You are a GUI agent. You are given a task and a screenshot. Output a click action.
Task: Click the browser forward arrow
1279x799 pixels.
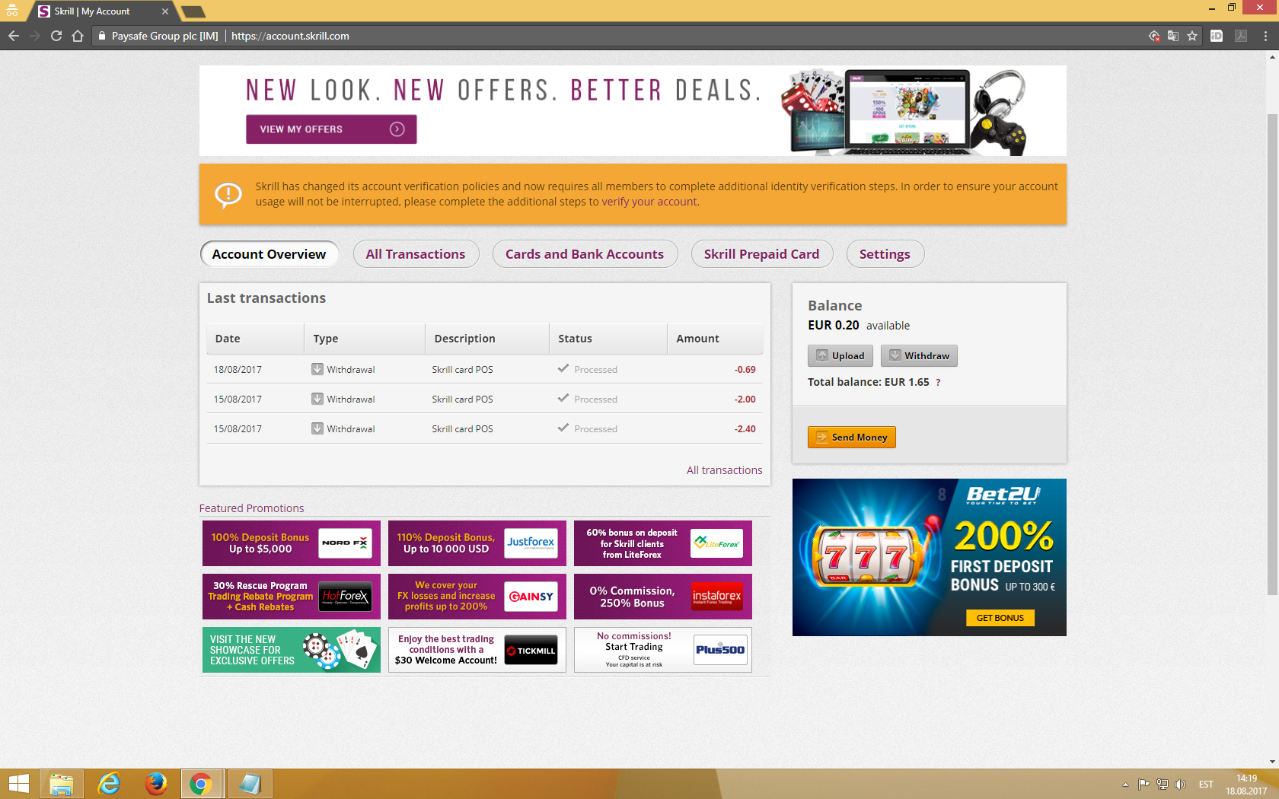click(x=35, y=36)
